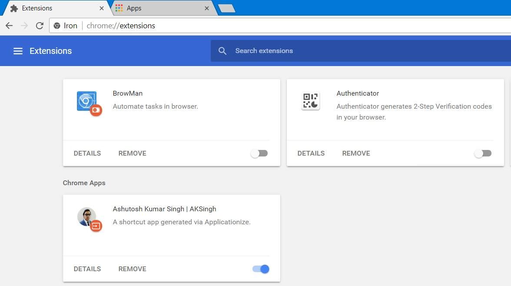Viewport: 511px width, 286px height.
Task: Switch to the Extensions browser tab
Action: coord(56,8)
